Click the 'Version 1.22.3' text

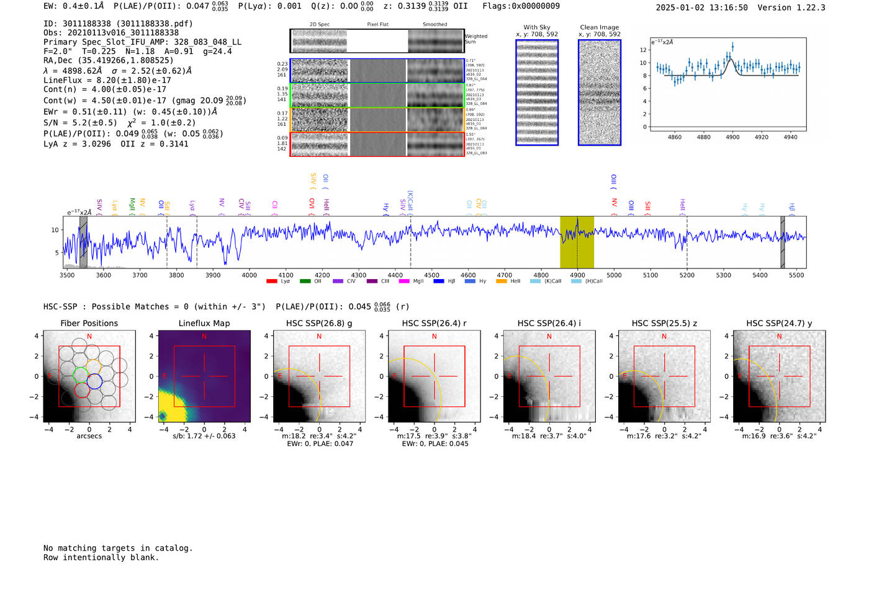[791, 7]
